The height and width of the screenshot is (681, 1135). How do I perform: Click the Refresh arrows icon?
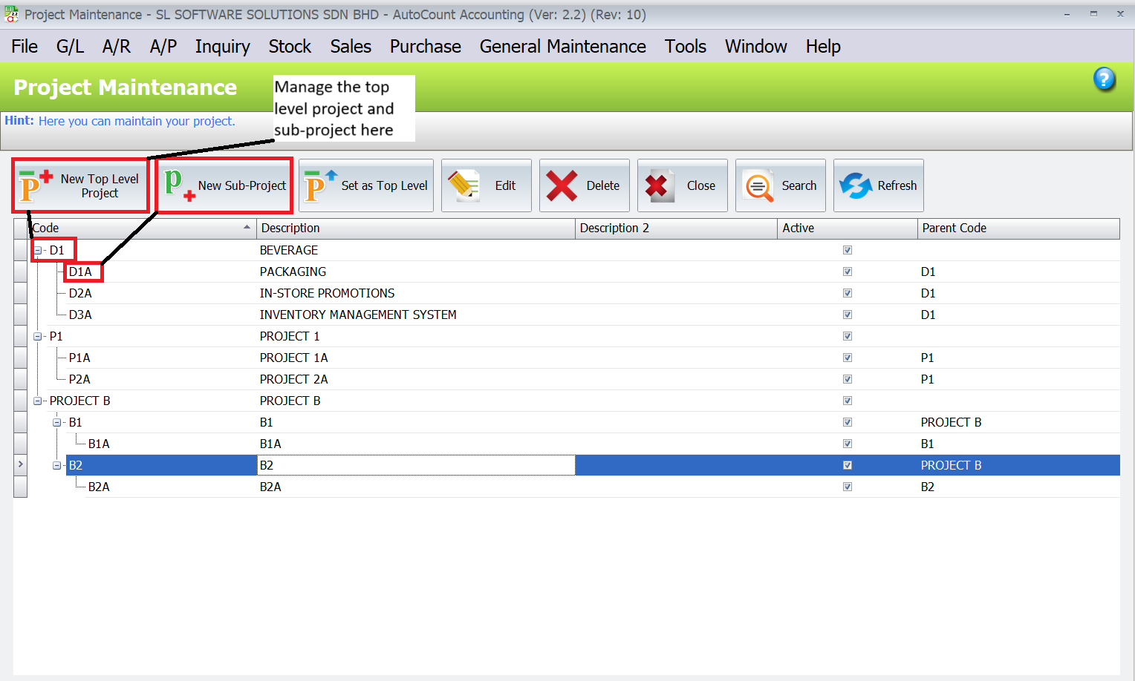(x=856, y=185)
